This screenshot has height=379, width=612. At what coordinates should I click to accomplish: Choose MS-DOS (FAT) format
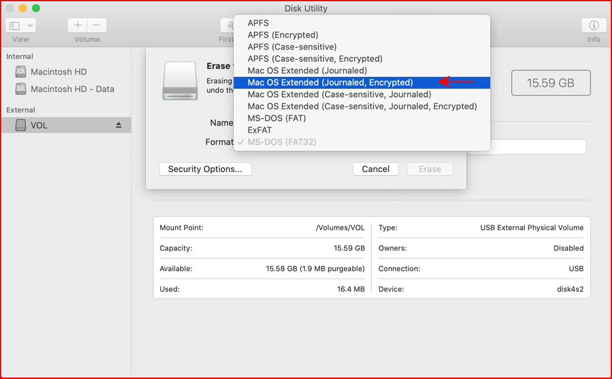pyautogui.click(x=362, y=118)
